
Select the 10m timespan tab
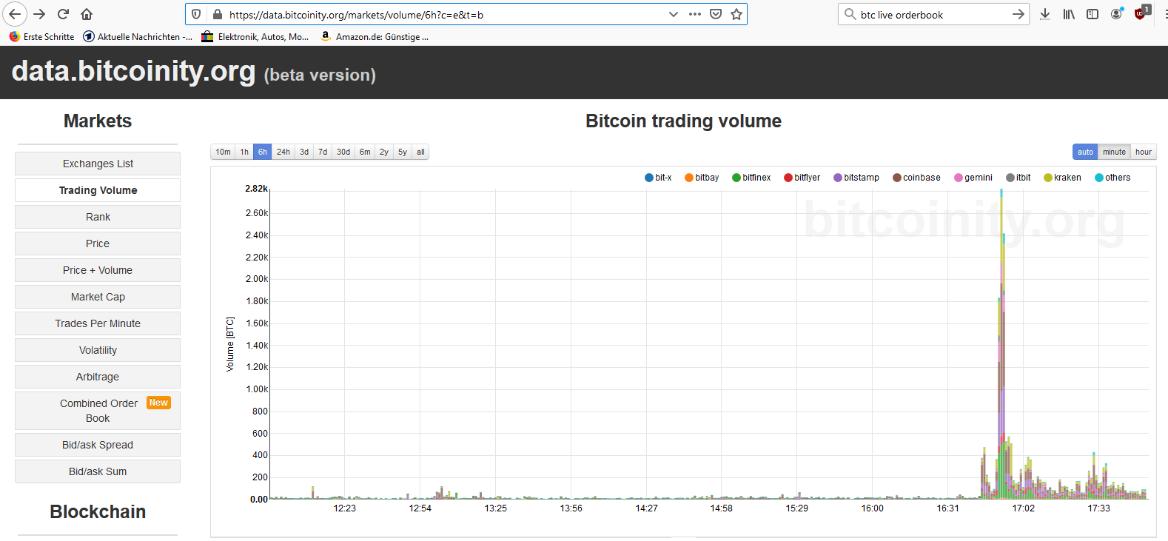224,152
